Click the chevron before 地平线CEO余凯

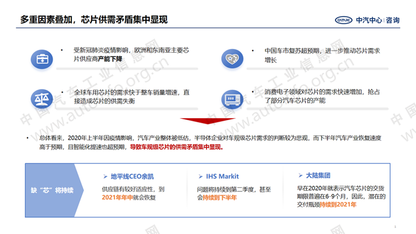pyautogui.click(x=105, y=177)
